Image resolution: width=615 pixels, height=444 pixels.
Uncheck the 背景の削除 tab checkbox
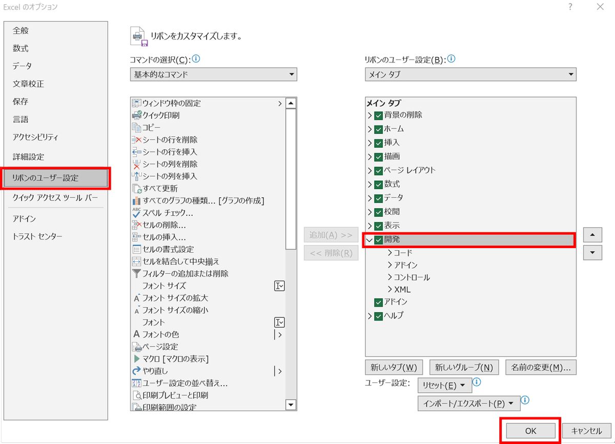379,115
